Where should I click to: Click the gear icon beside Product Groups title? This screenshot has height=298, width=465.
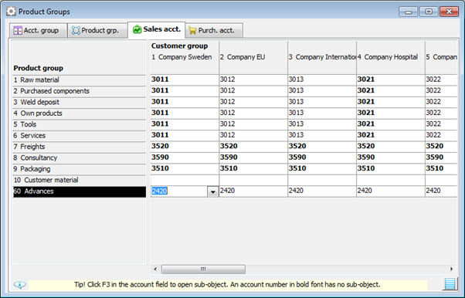[x=12, y=12]
